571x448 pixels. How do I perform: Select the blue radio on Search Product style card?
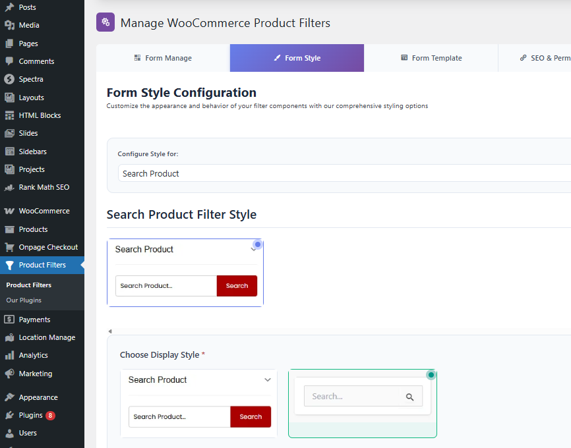[x=258, y=244]
